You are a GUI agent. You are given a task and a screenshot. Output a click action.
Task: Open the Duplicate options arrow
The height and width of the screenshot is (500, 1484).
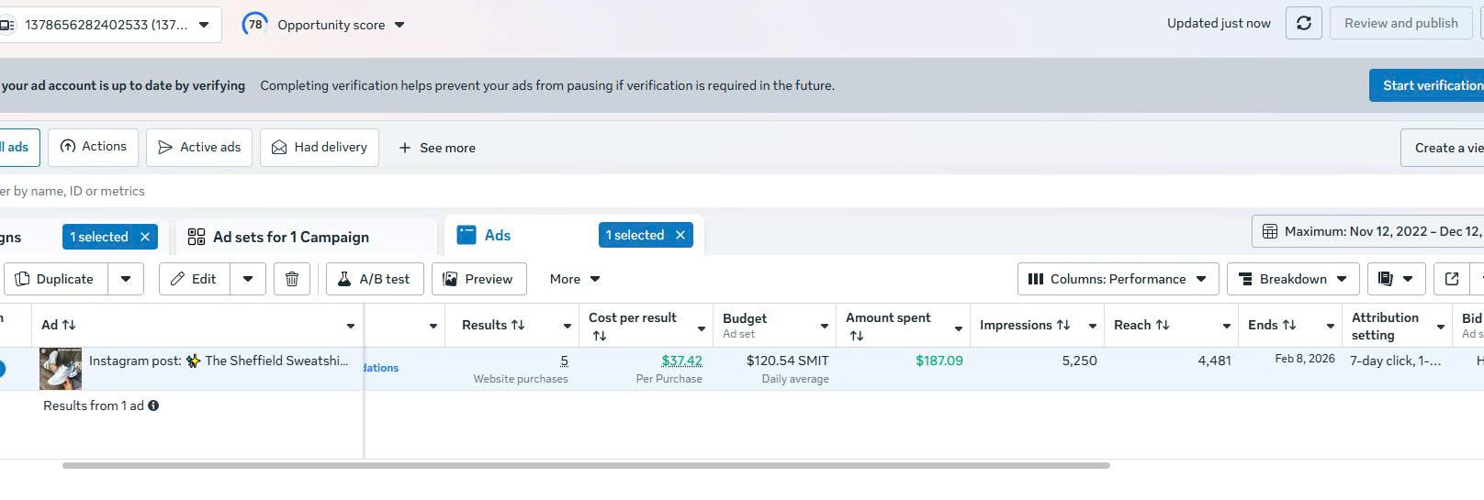click(x=126, y=279)
